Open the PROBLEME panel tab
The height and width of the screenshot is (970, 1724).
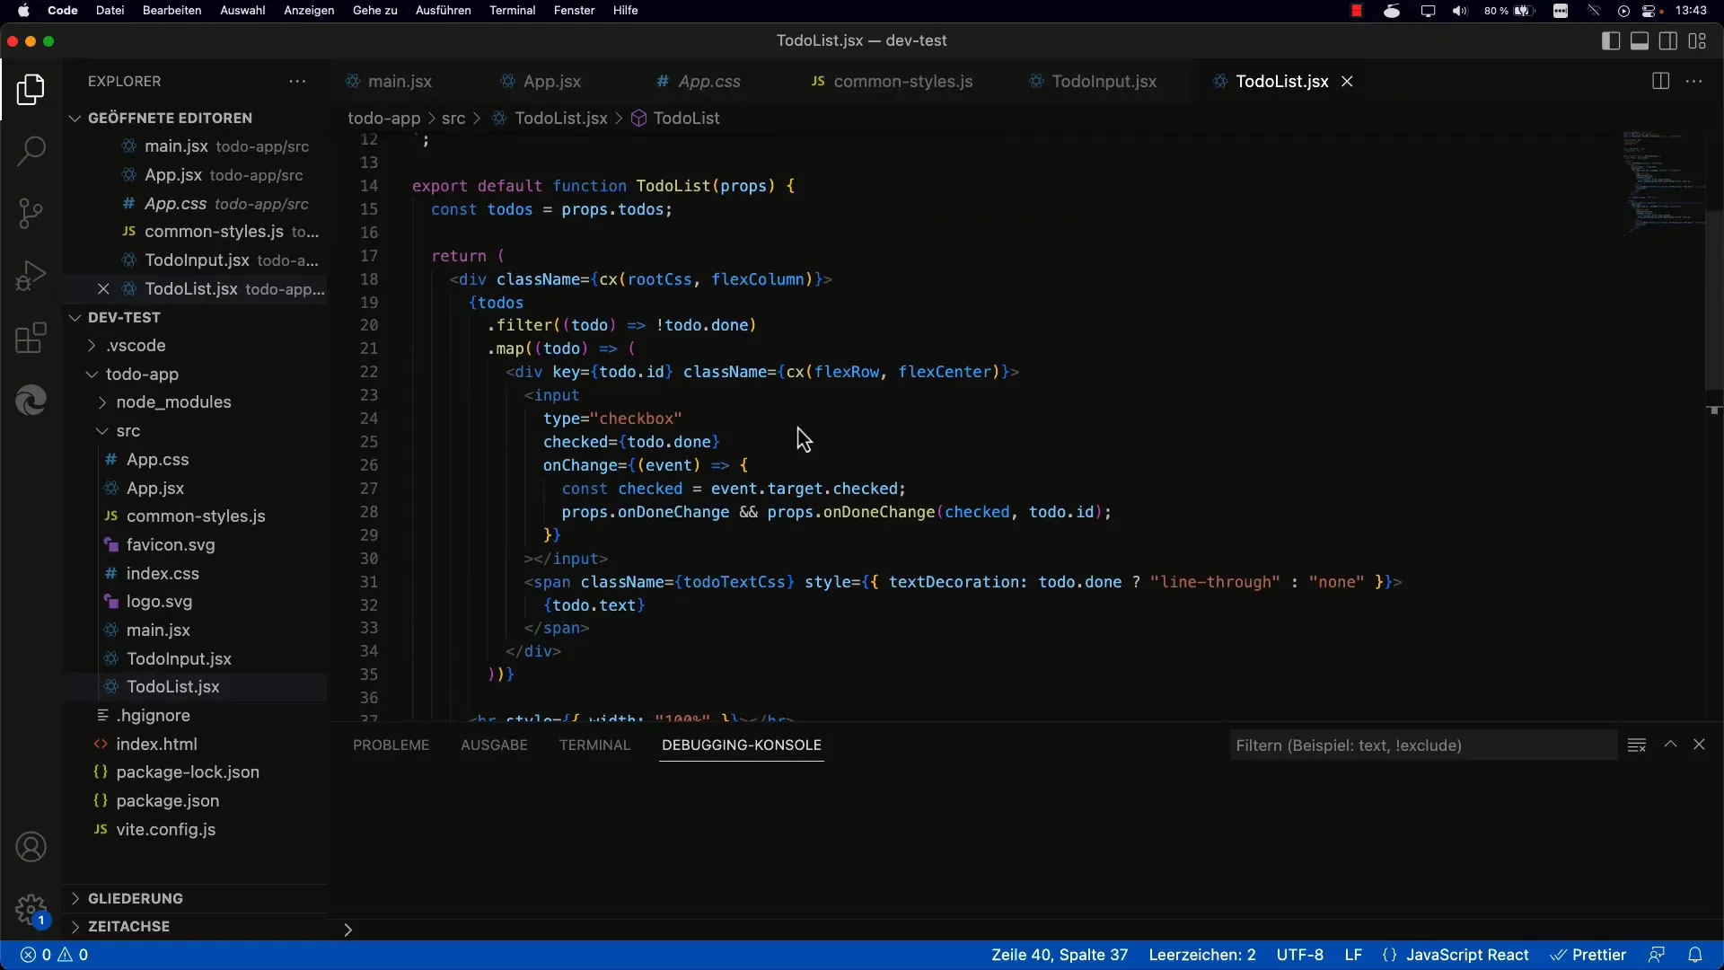tap(391, 745)
